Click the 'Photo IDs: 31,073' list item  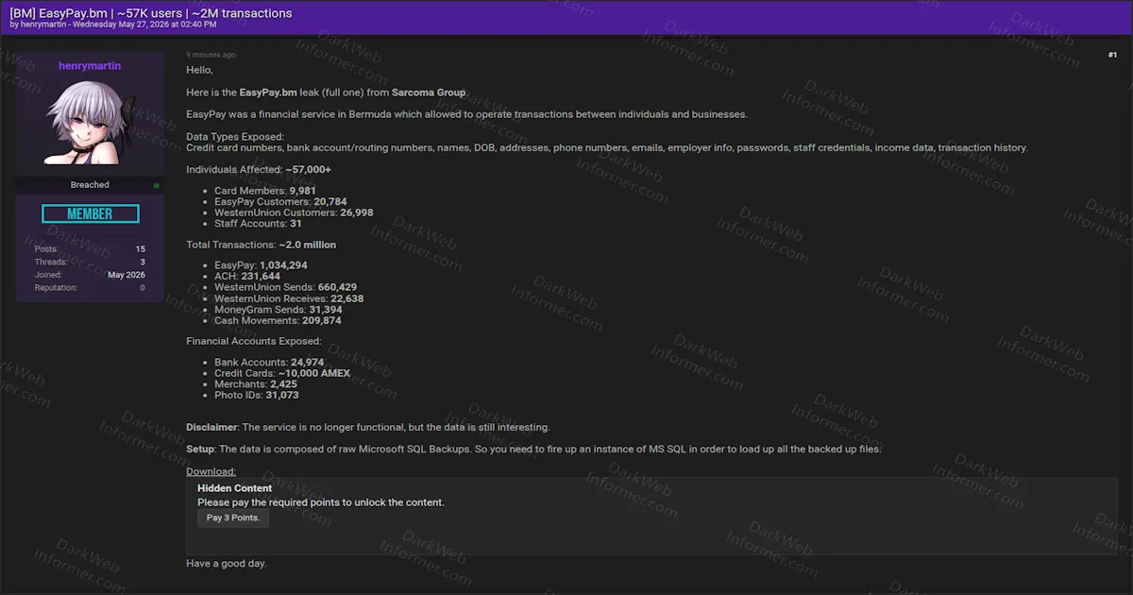(x=257, y=396)
